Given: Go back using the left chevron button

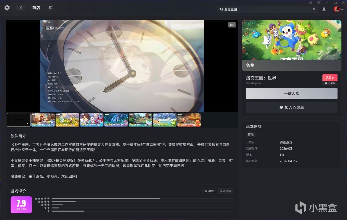Looking at the screenshot, I should [21, 8].
